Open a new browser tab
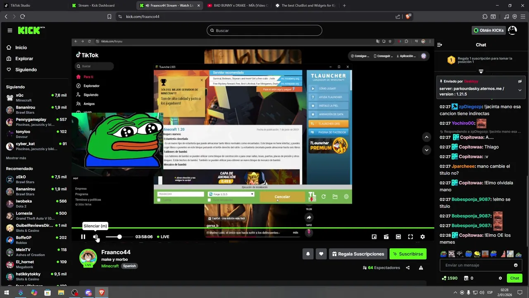Image resolution: width=529 pixels, height=298 pixels. pos(344,5)
